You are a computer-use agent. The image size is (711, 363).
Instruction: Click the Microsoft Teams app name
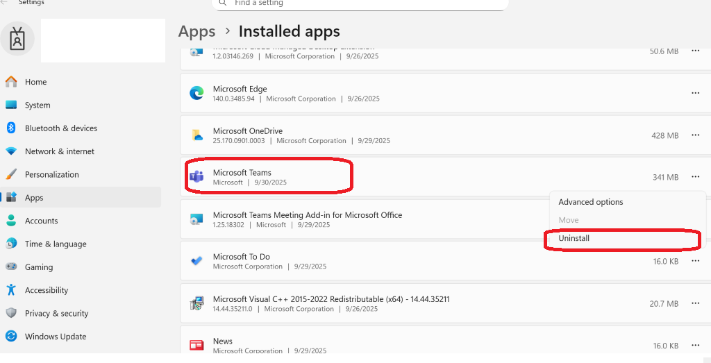[x=242, y=173]
